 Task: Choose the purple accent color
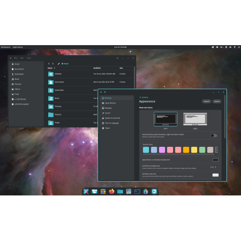162,150
